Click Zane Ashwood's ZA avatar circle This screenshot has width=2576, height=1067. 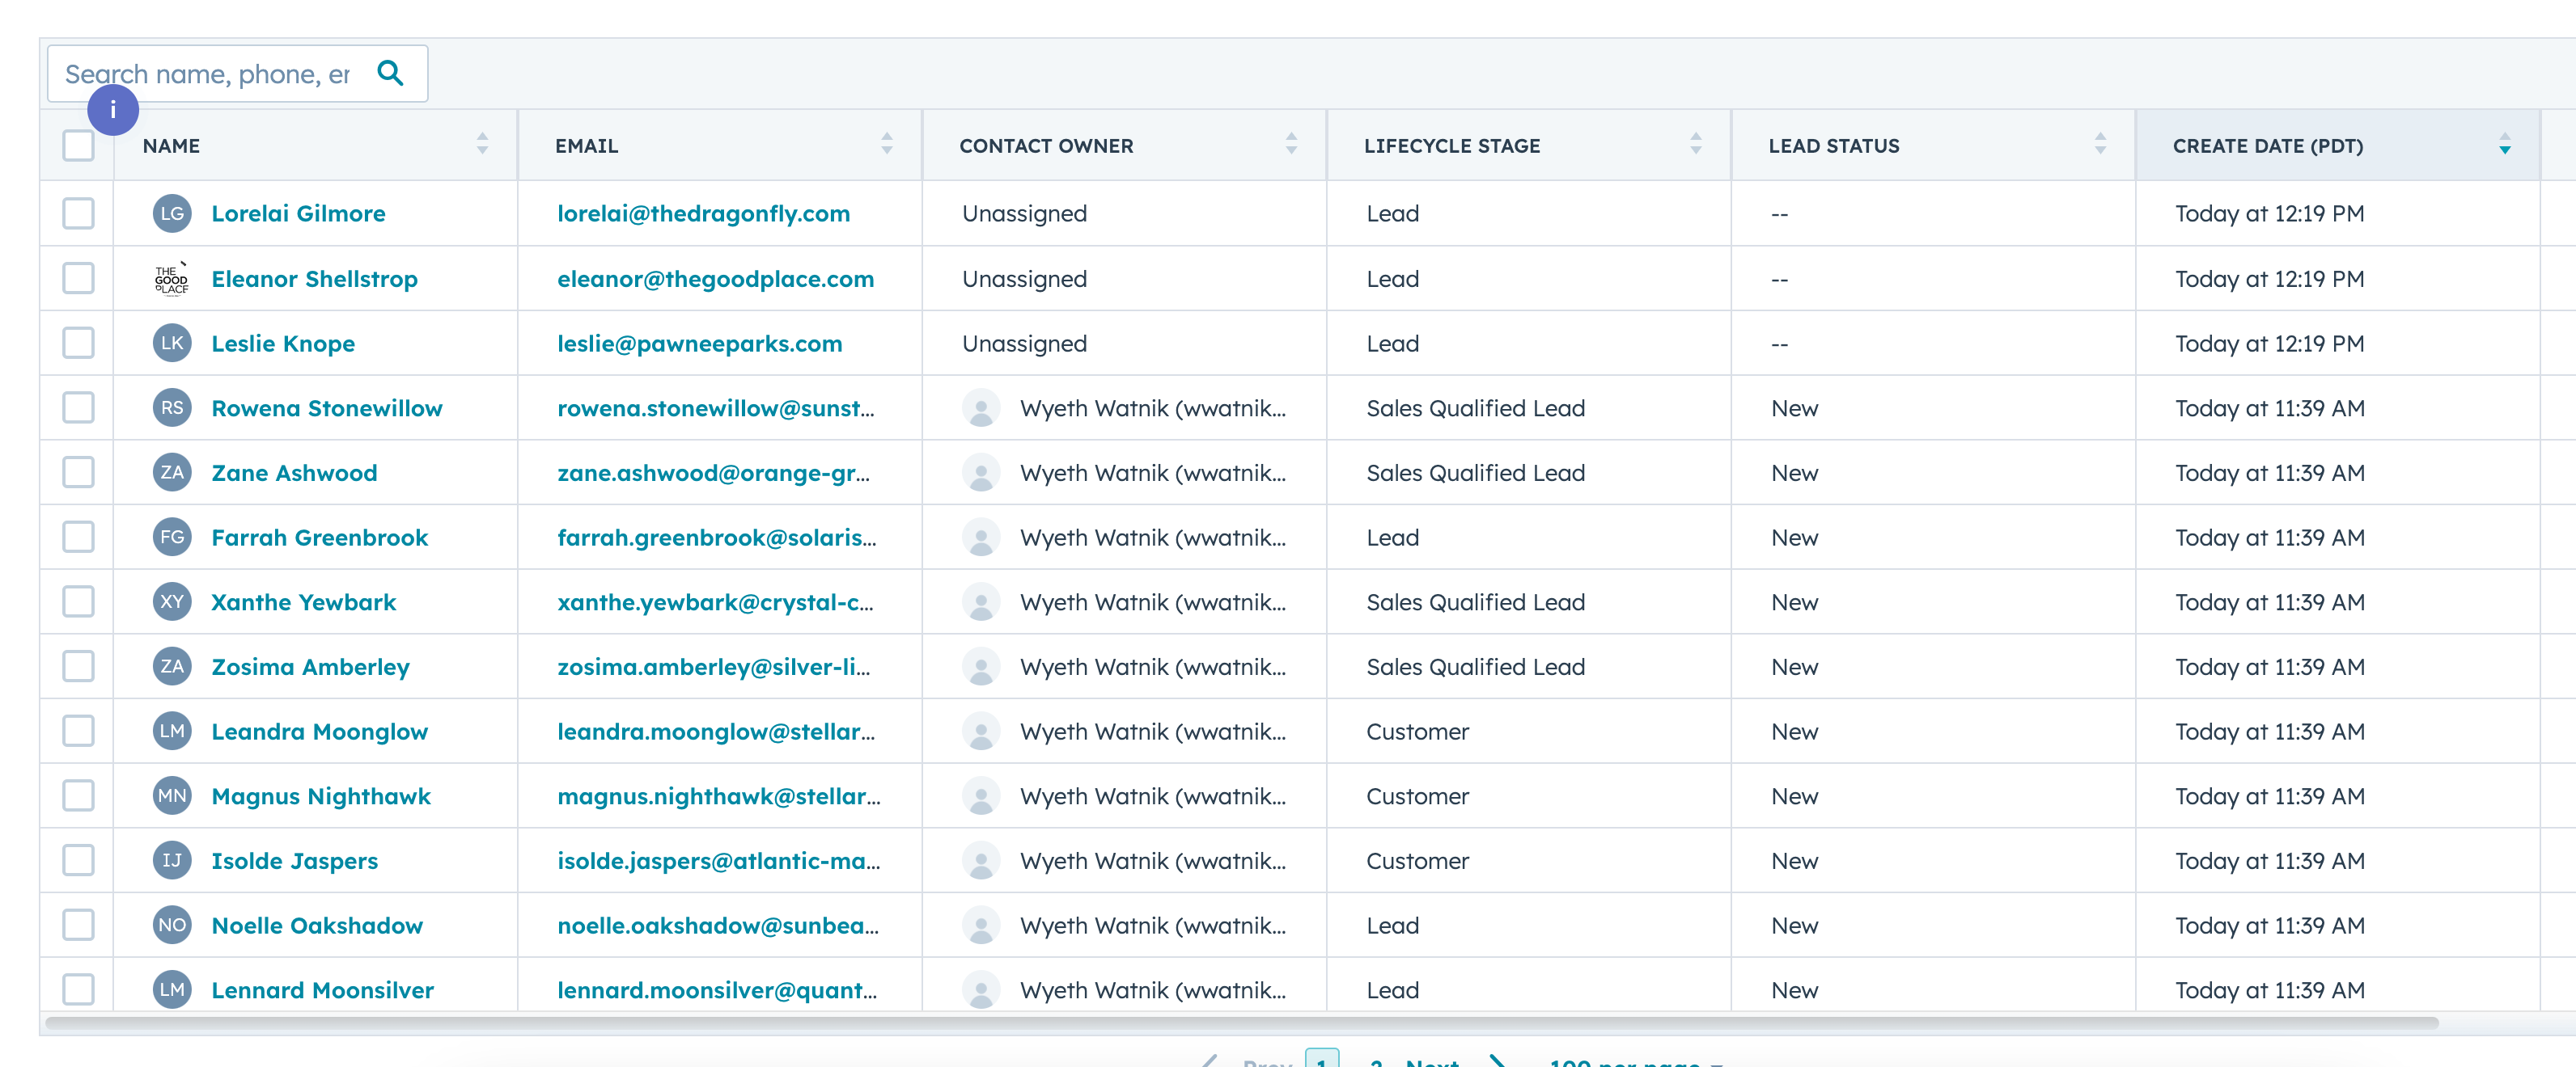pyautogui.click(x=171, y=473)
